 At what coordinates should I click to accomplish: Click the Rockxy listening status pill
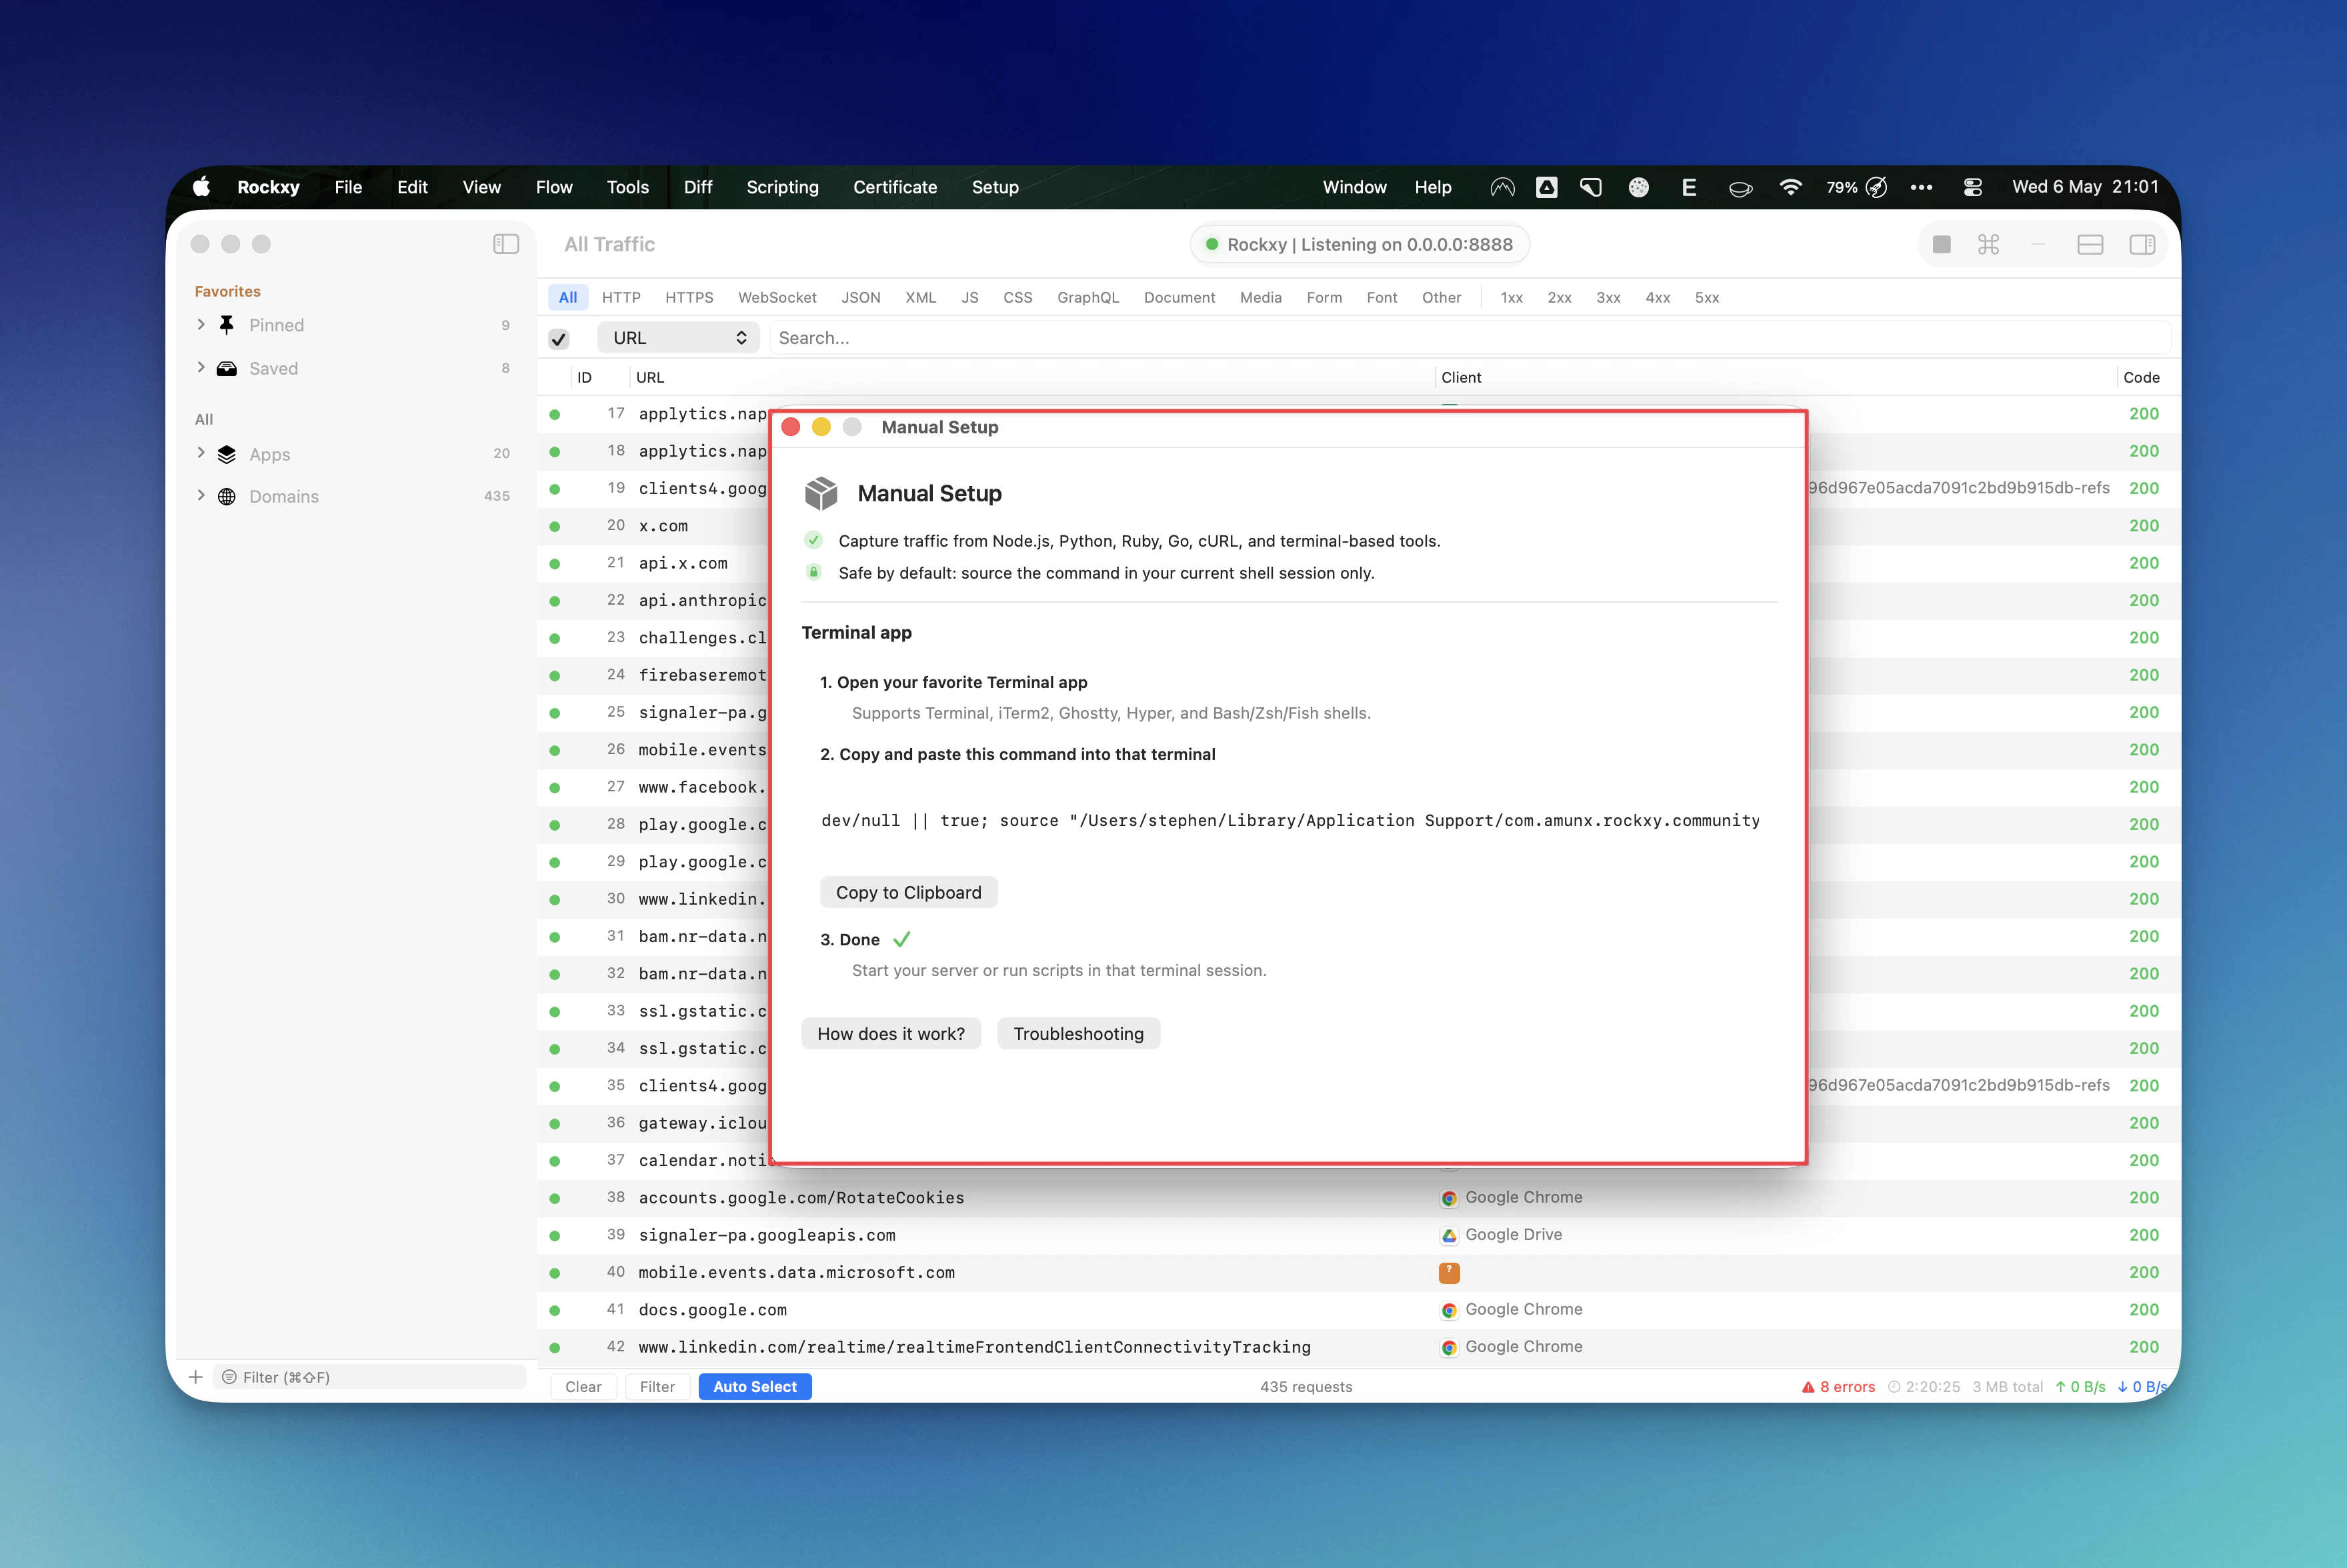(1360, 244)
